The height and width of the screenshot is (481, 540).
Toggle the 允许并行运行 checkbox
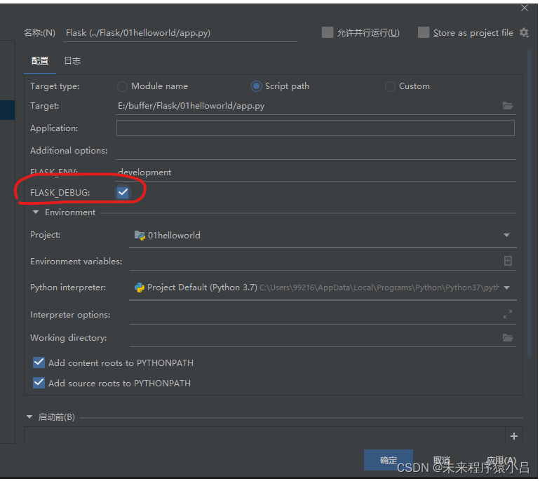[x=328, y=32]
